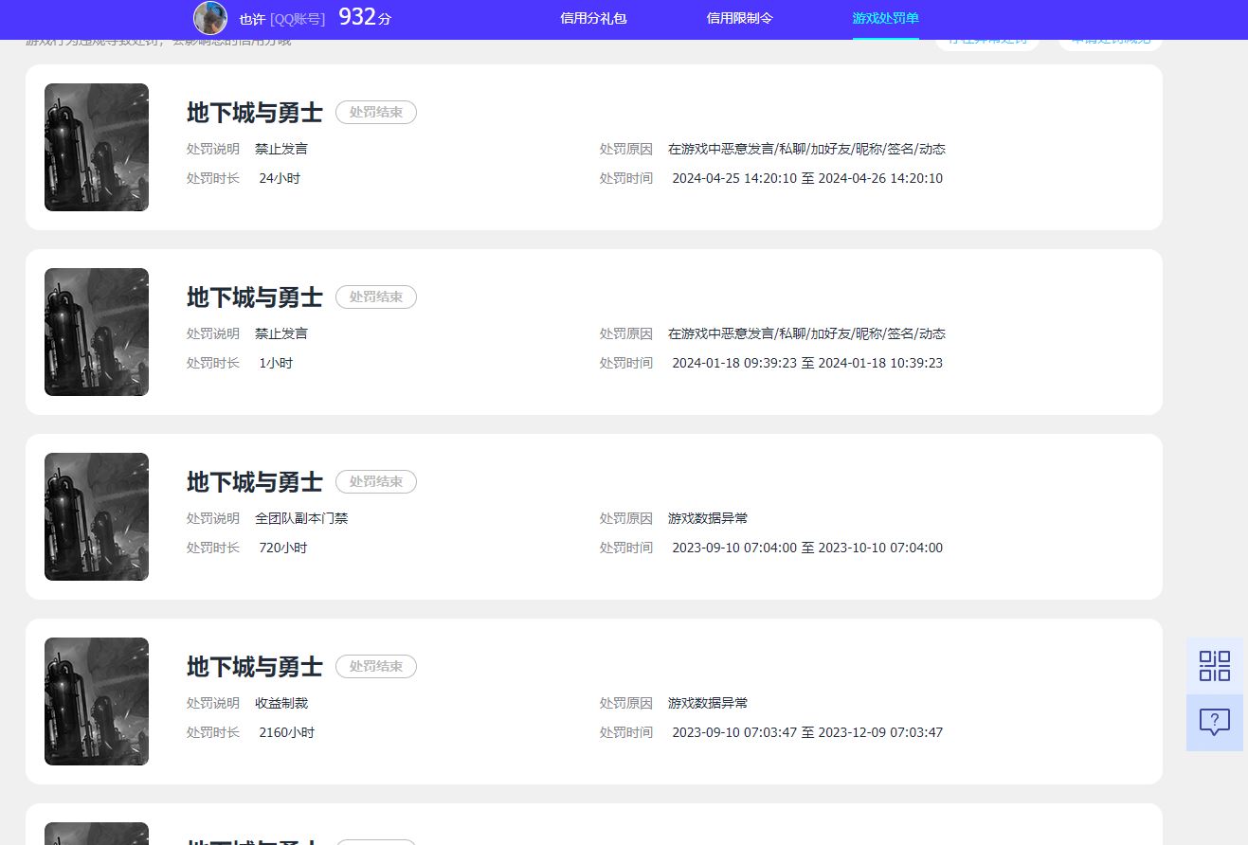Open the 信用限制令 tab
Image resolution: width=1248 pixels, height=845 pixels.
[x=739, y=18]
